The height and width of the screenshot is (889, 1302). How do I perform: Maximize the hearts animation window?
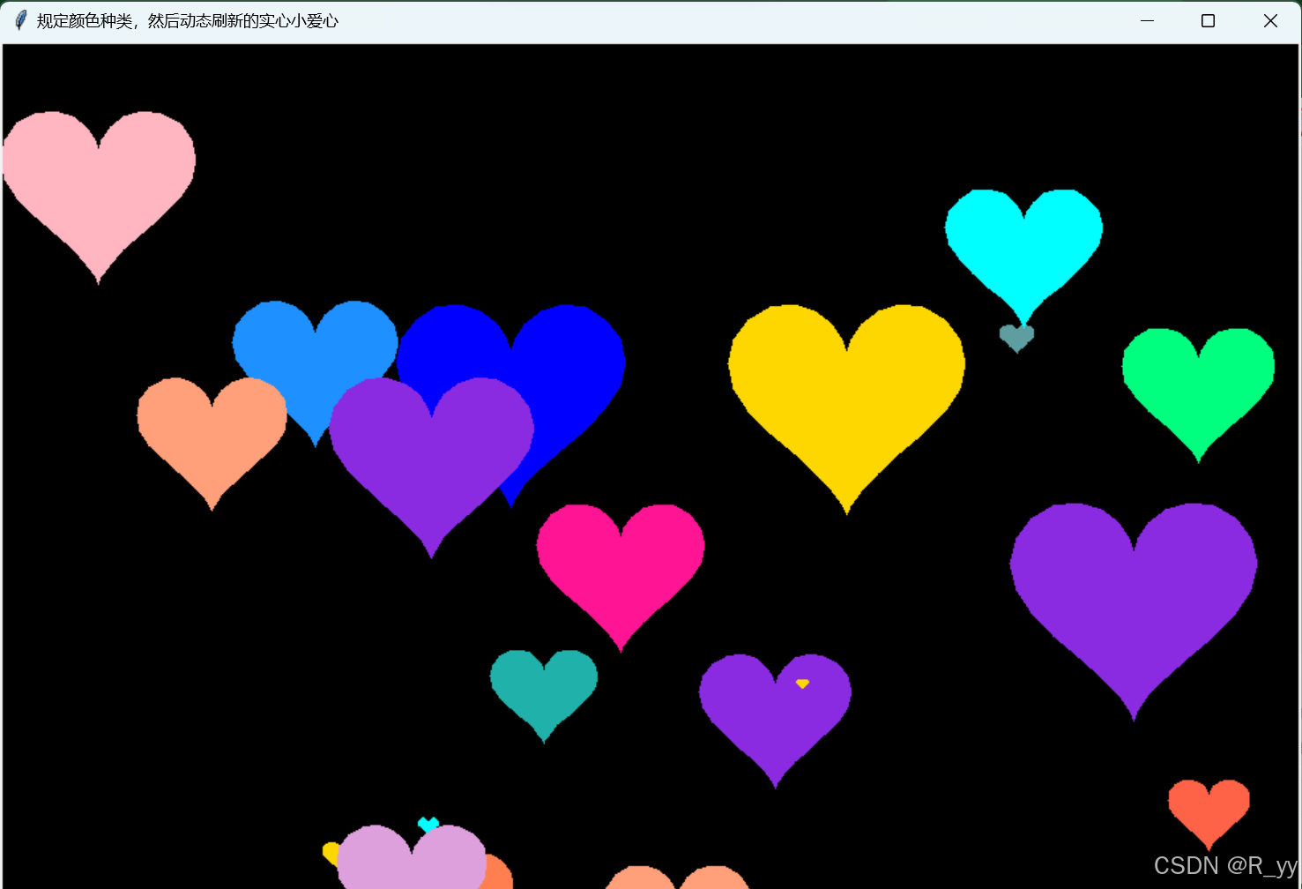(1209, 20)
